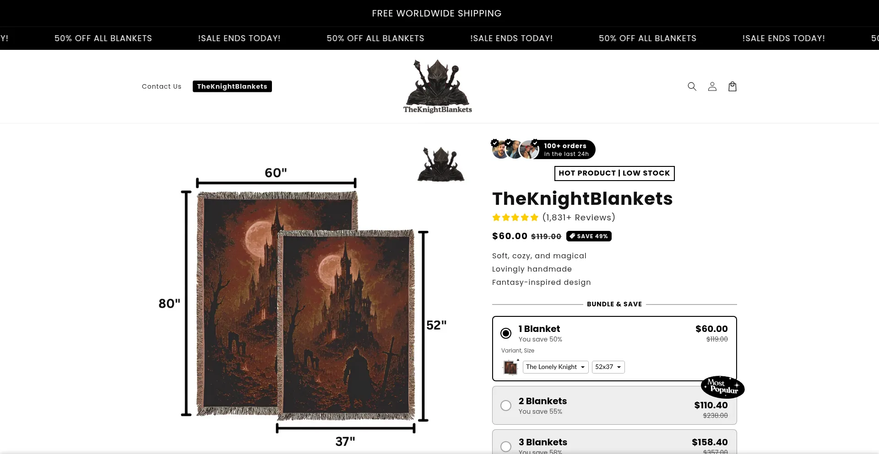Viewport: 879px width, 454px height.
Task: Click the Most Popular badge
Action: click(722, 387)
